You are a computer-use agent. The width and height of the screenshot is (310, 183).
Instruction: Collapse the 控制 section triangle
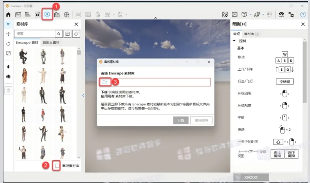pyautogui.click(x=234, y=41)
